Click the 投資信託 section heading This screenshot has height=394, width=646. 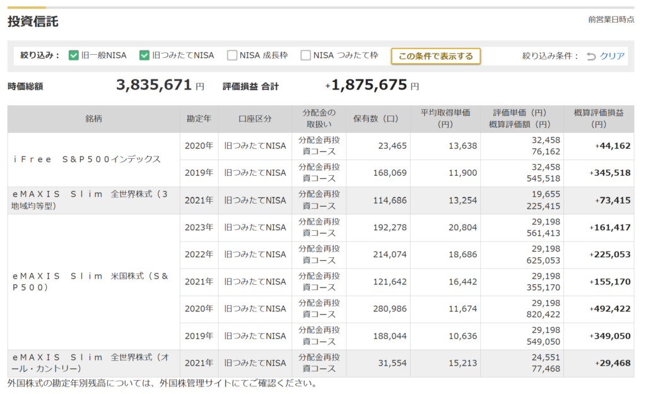click(x=33, y=22)
